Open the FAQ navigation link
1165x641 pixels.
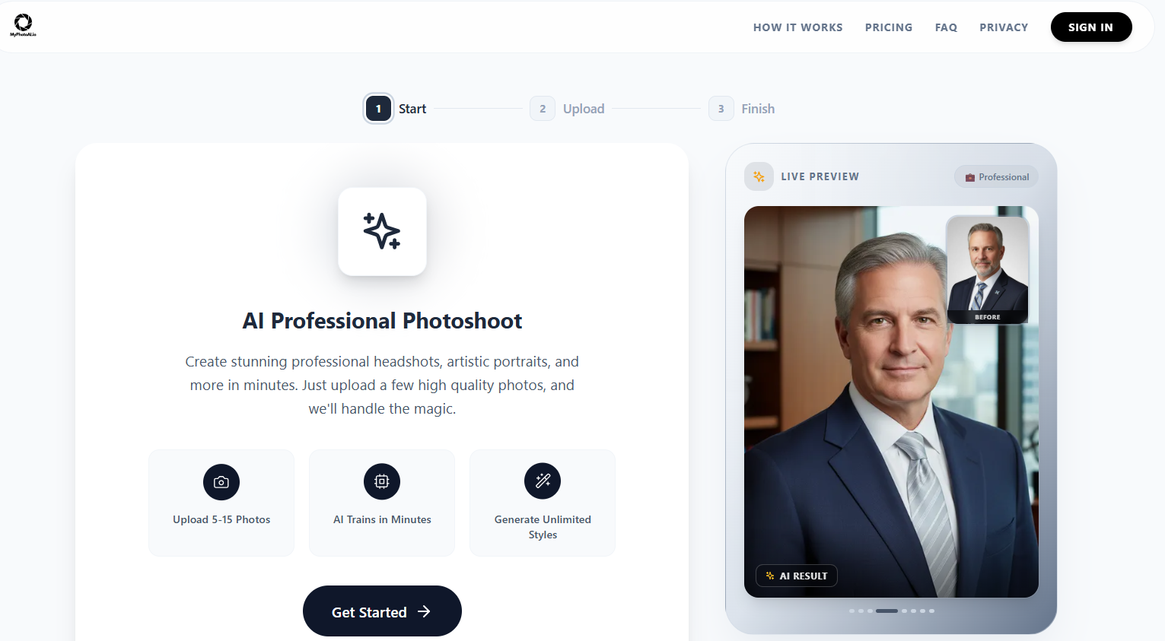(x=946, y=27)
